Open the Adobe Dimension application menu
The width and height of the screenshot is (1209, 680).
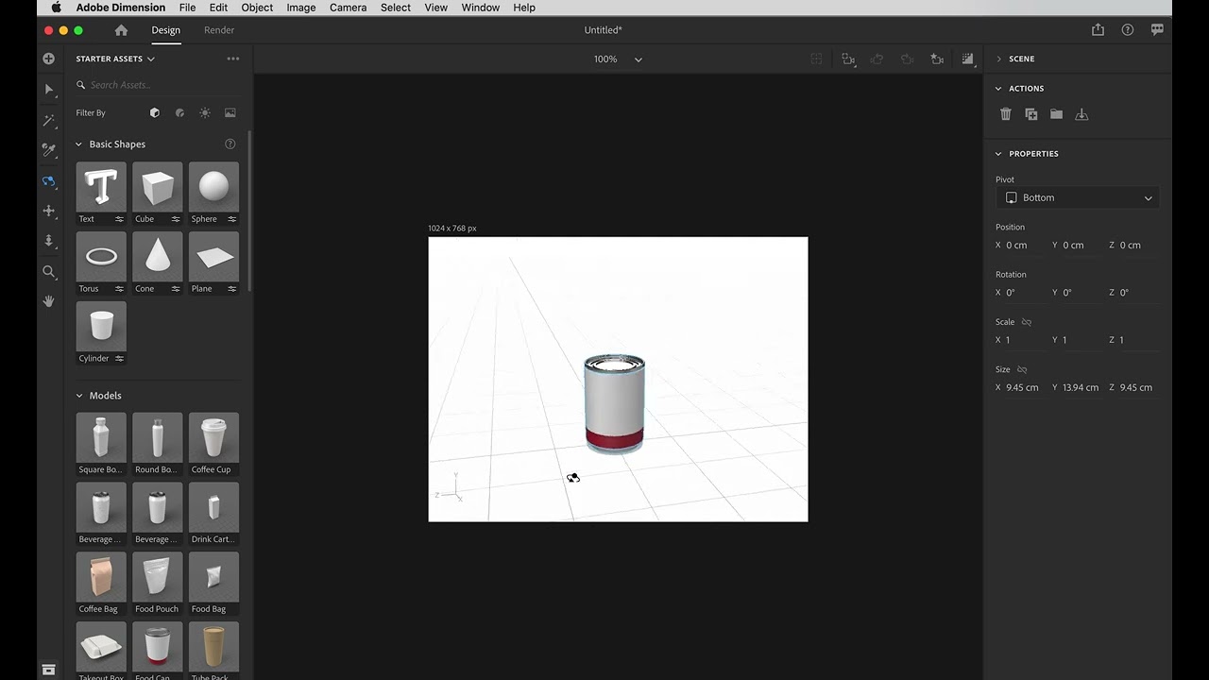(x=121, y=8)
